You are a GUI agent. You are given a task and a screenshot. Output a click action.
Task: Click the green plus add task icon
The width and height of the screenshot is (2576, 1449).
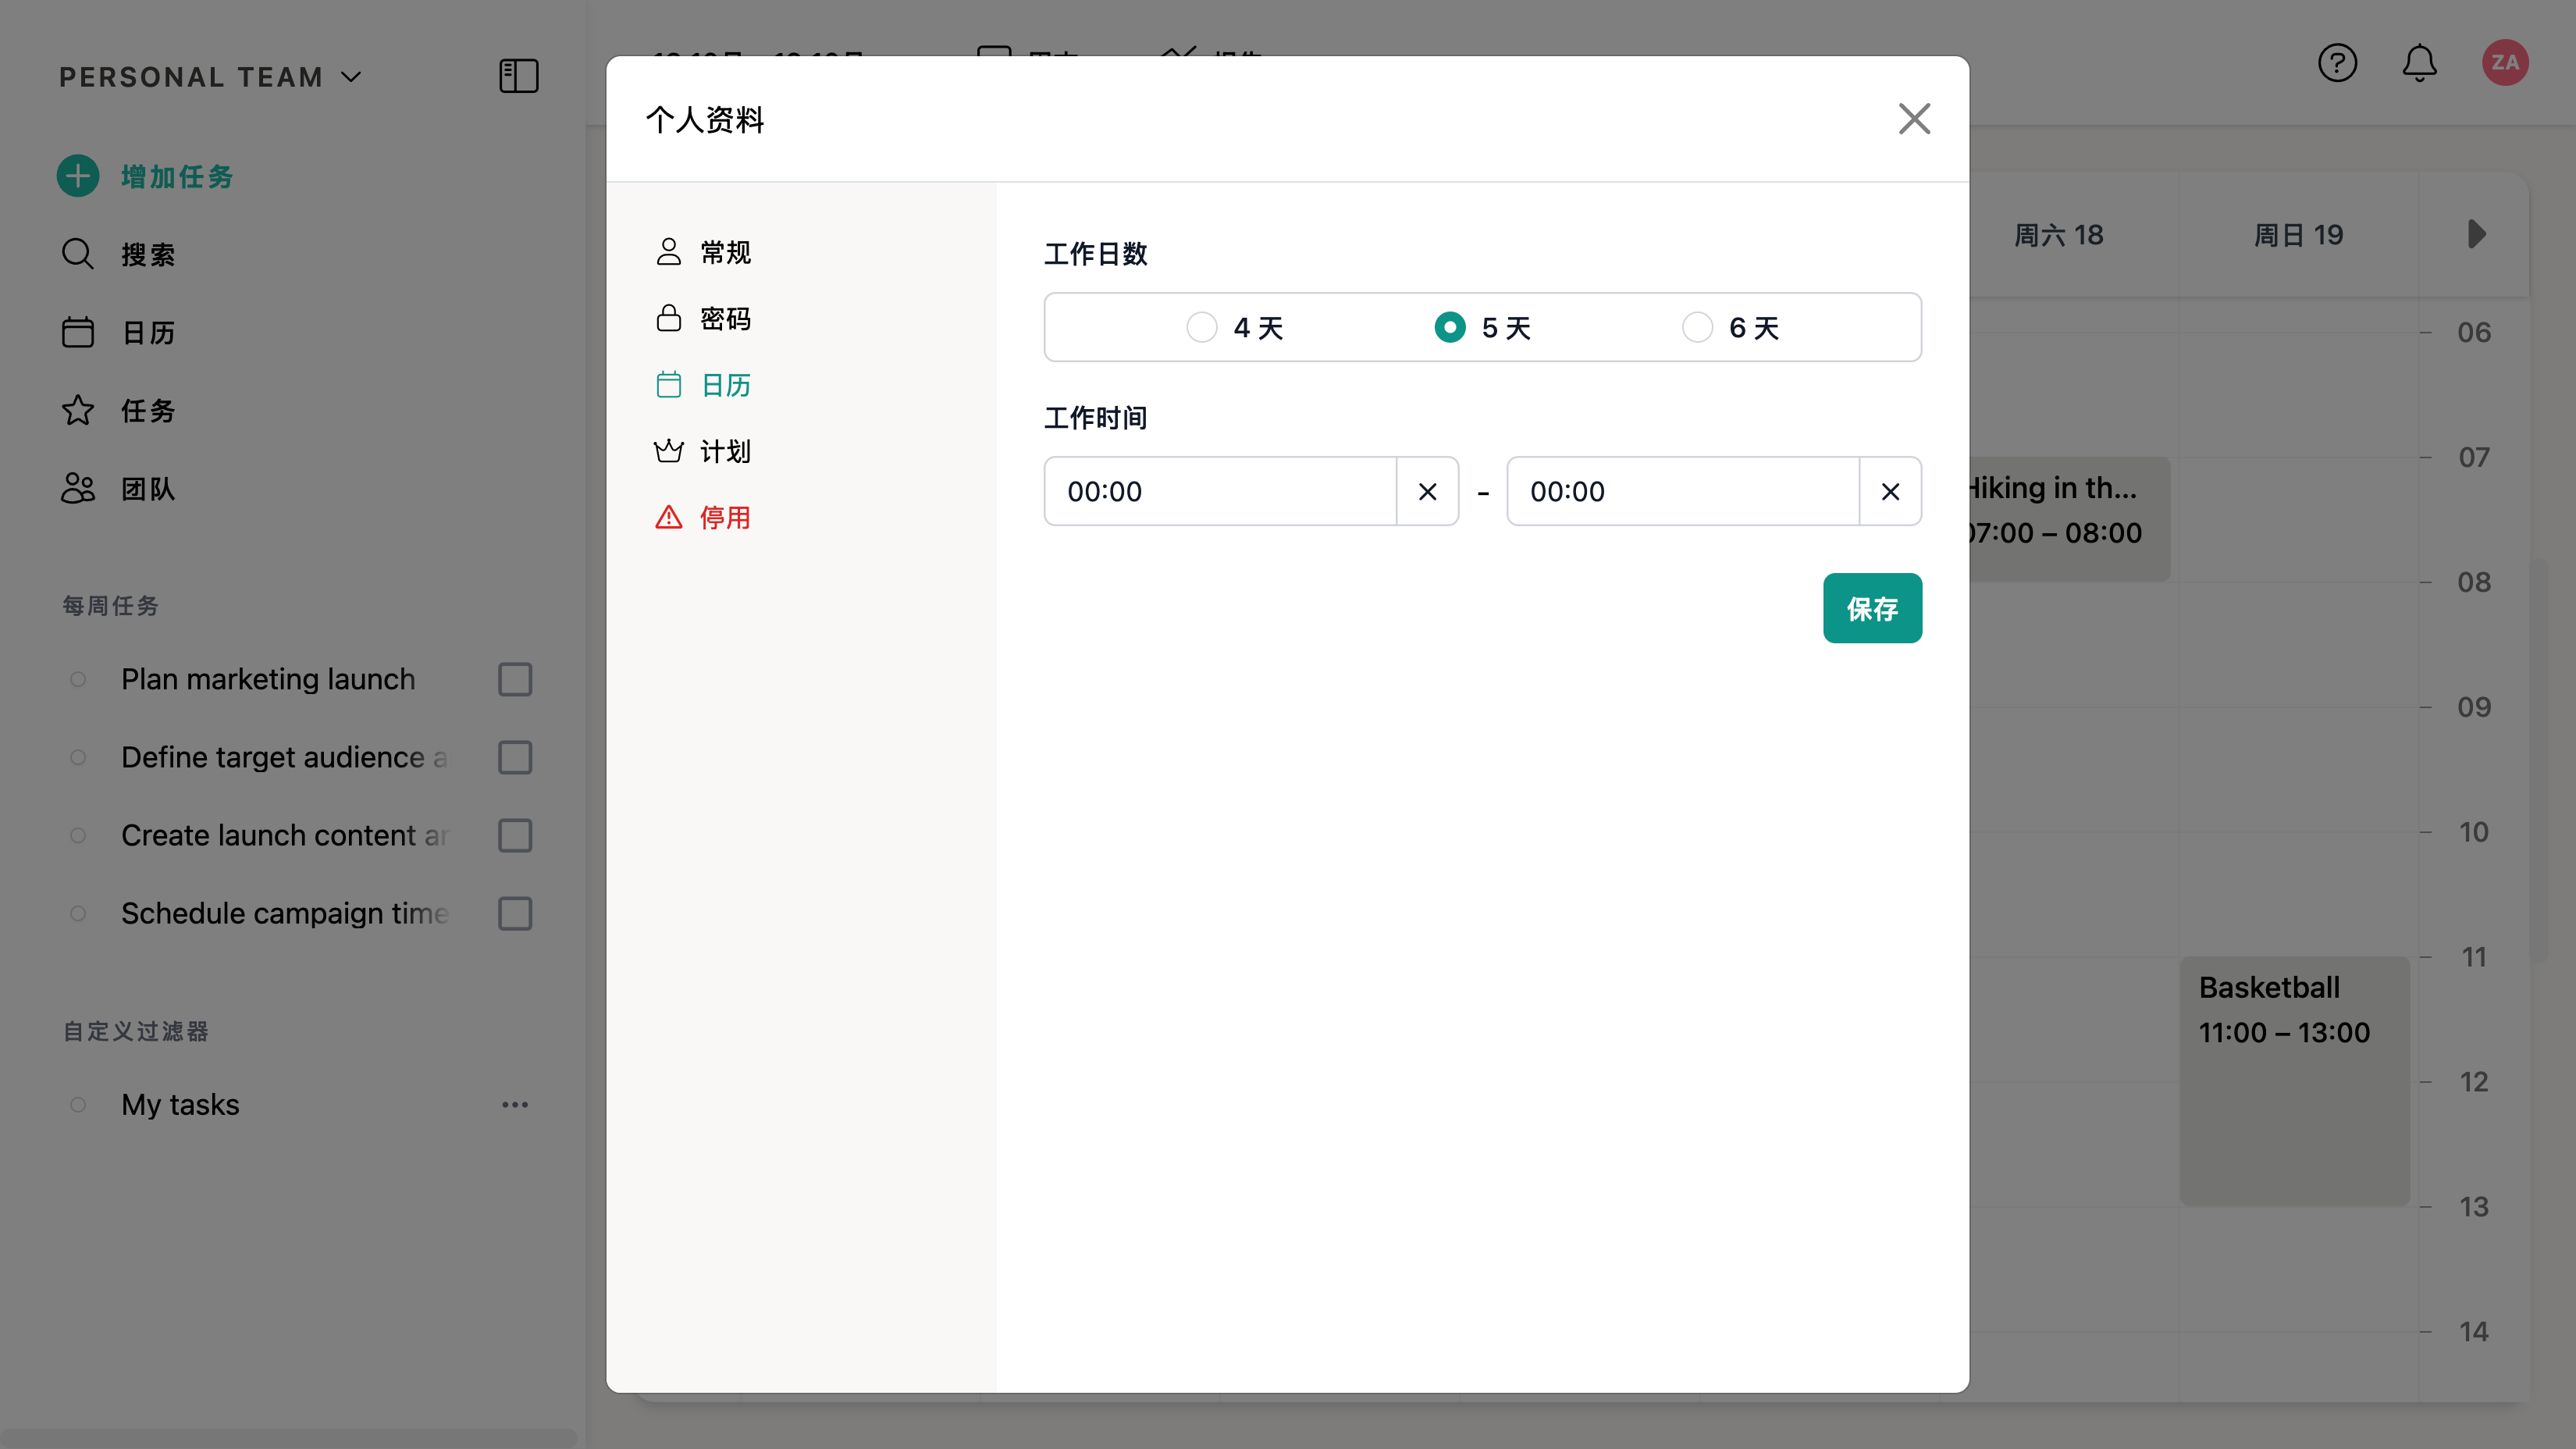78,176
